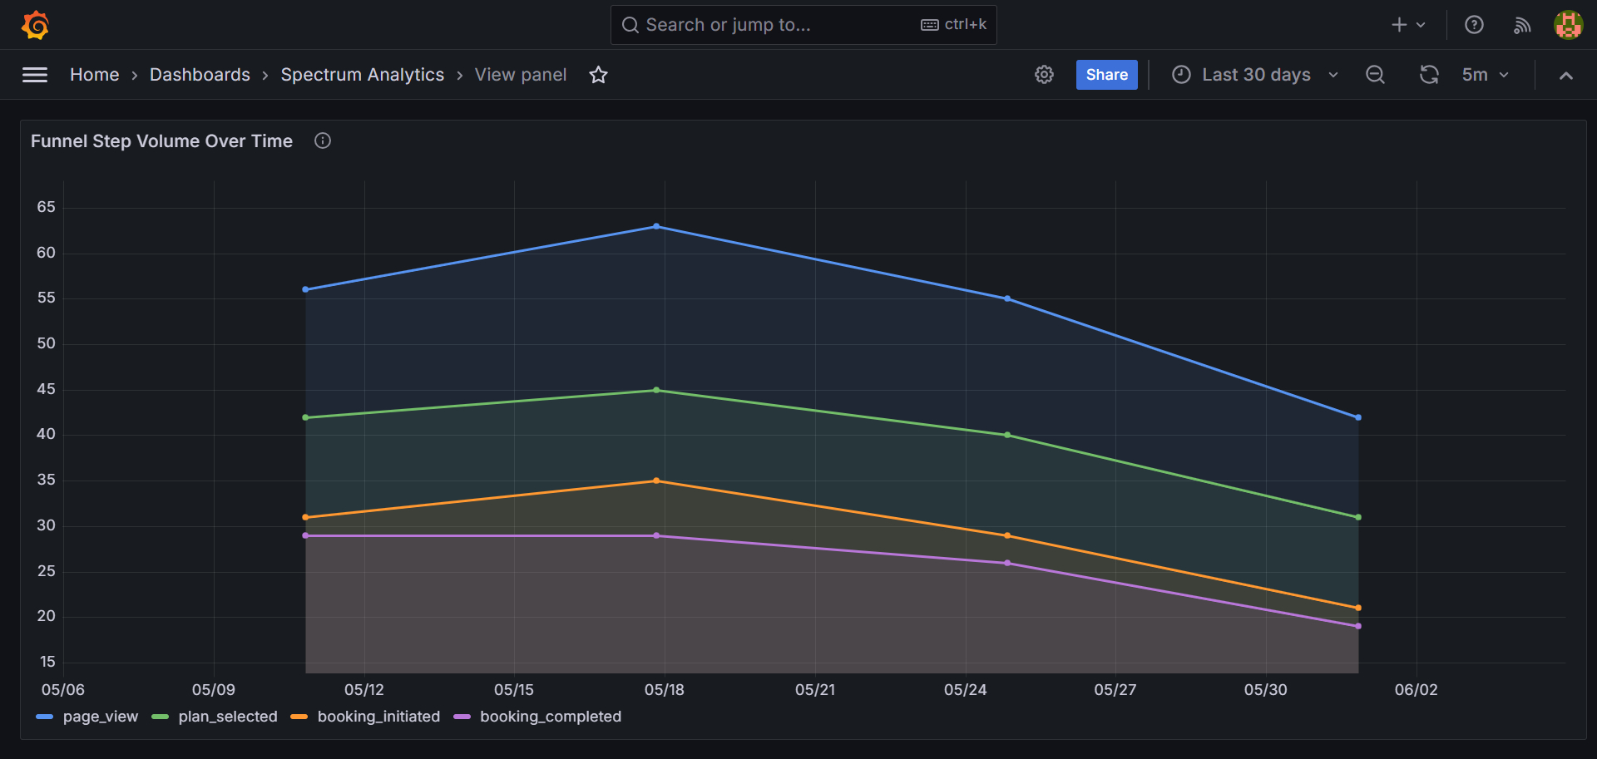Toggle the booking_initiated legend series

(x=378, y=717)
